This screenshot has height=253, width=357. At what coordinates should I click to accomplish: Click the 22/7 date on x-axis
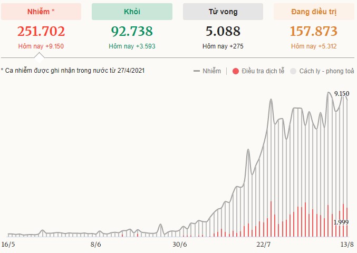263,244
